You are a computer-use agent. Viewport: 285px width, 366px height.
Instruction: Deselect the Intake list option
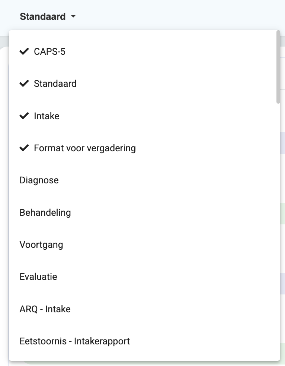coord(47,116)
